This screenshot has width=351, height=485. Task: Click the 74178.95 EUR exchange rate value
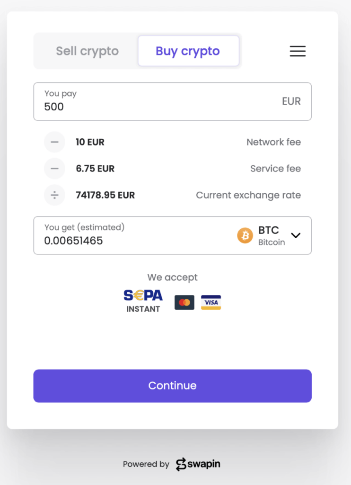point(105,195)
